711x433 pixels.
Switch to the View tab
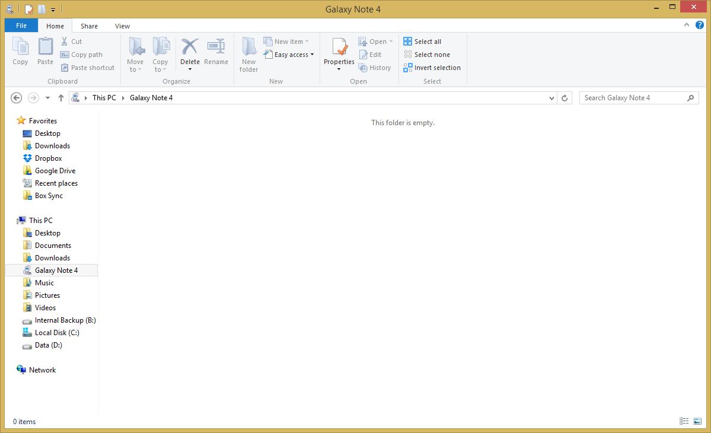(x=122, y=26)
